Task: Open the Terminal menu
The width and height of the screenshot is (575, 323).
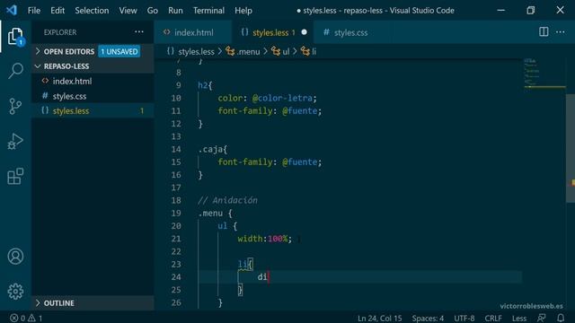Action: [208, 10]
